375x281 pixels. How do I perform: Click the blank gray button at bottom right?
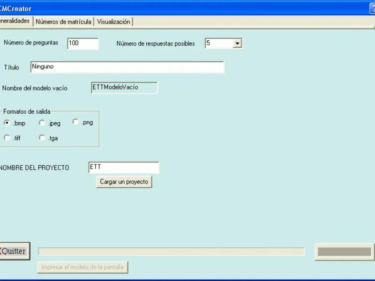coord(345,252)
